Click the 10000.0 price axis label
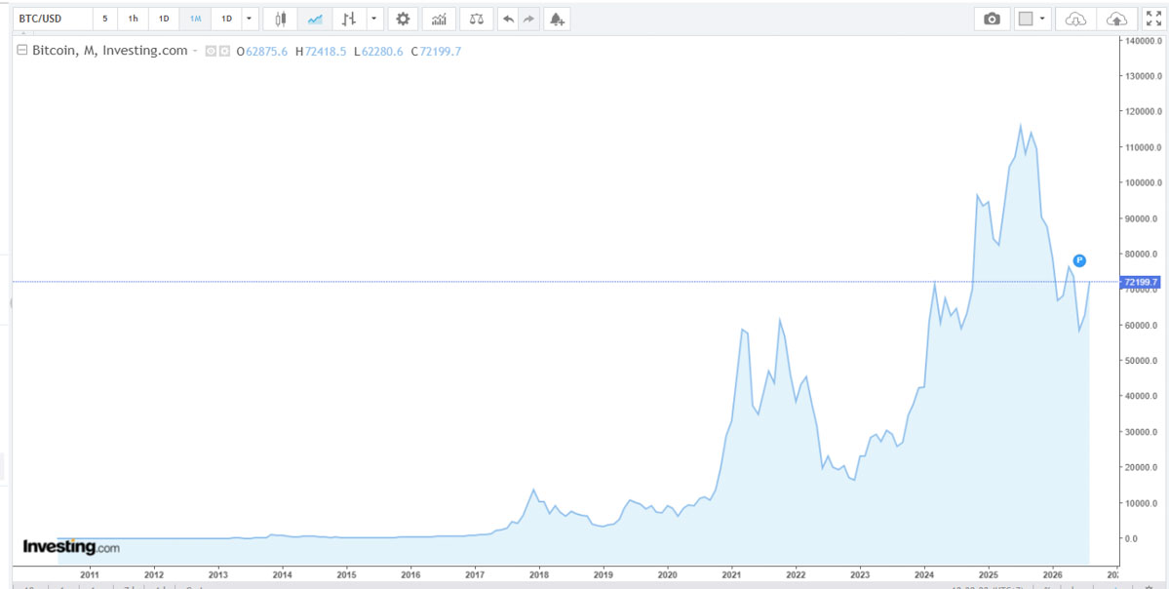The width and height of the screenshot is (1169, 589). pos(1144,502)
